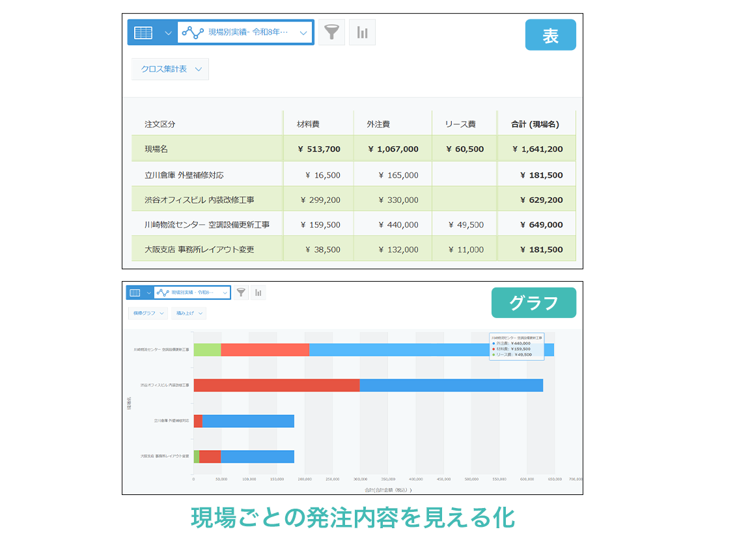Viewport: 737px width, 549px height.
Task: Select the filter funnel icon in the graph view
Action: click(240, 292)
